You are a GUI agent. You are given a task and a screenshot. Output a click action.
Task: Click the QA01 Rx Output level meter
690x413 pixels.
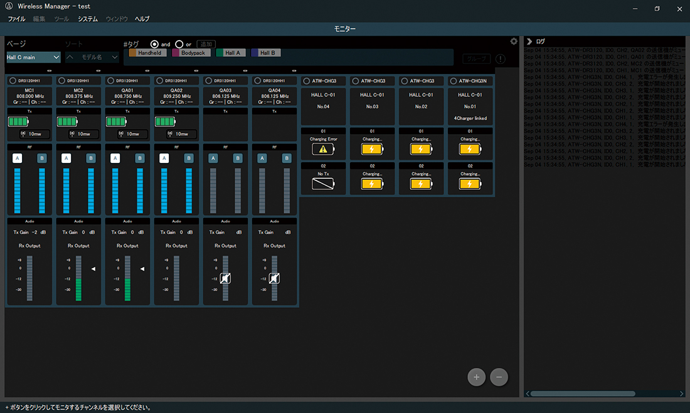click(127, 278)
